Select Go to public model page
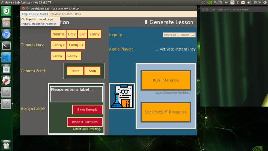Screen dimensions: 268x151 [x=37, y=19]
